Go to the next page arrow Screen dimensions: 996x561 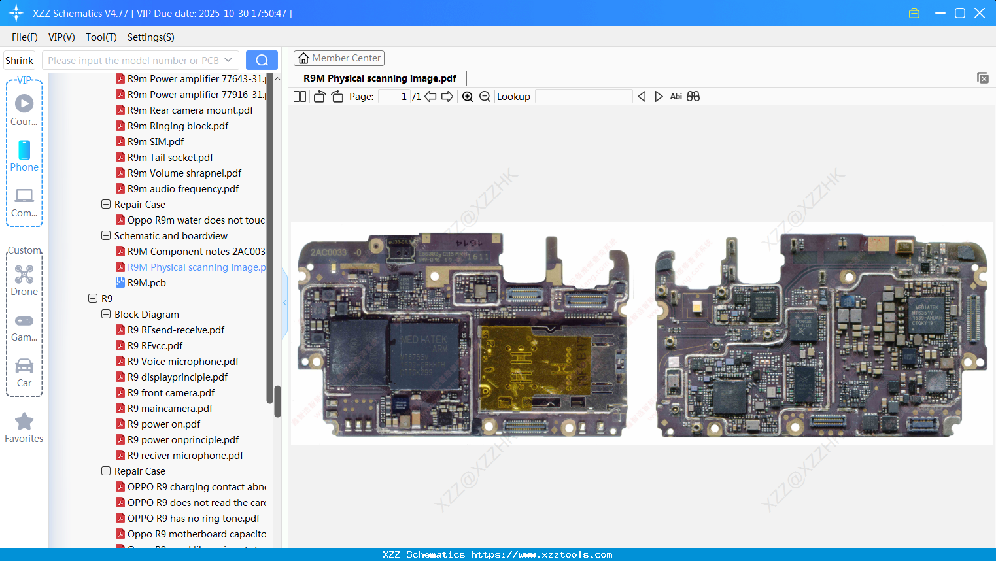447,97
